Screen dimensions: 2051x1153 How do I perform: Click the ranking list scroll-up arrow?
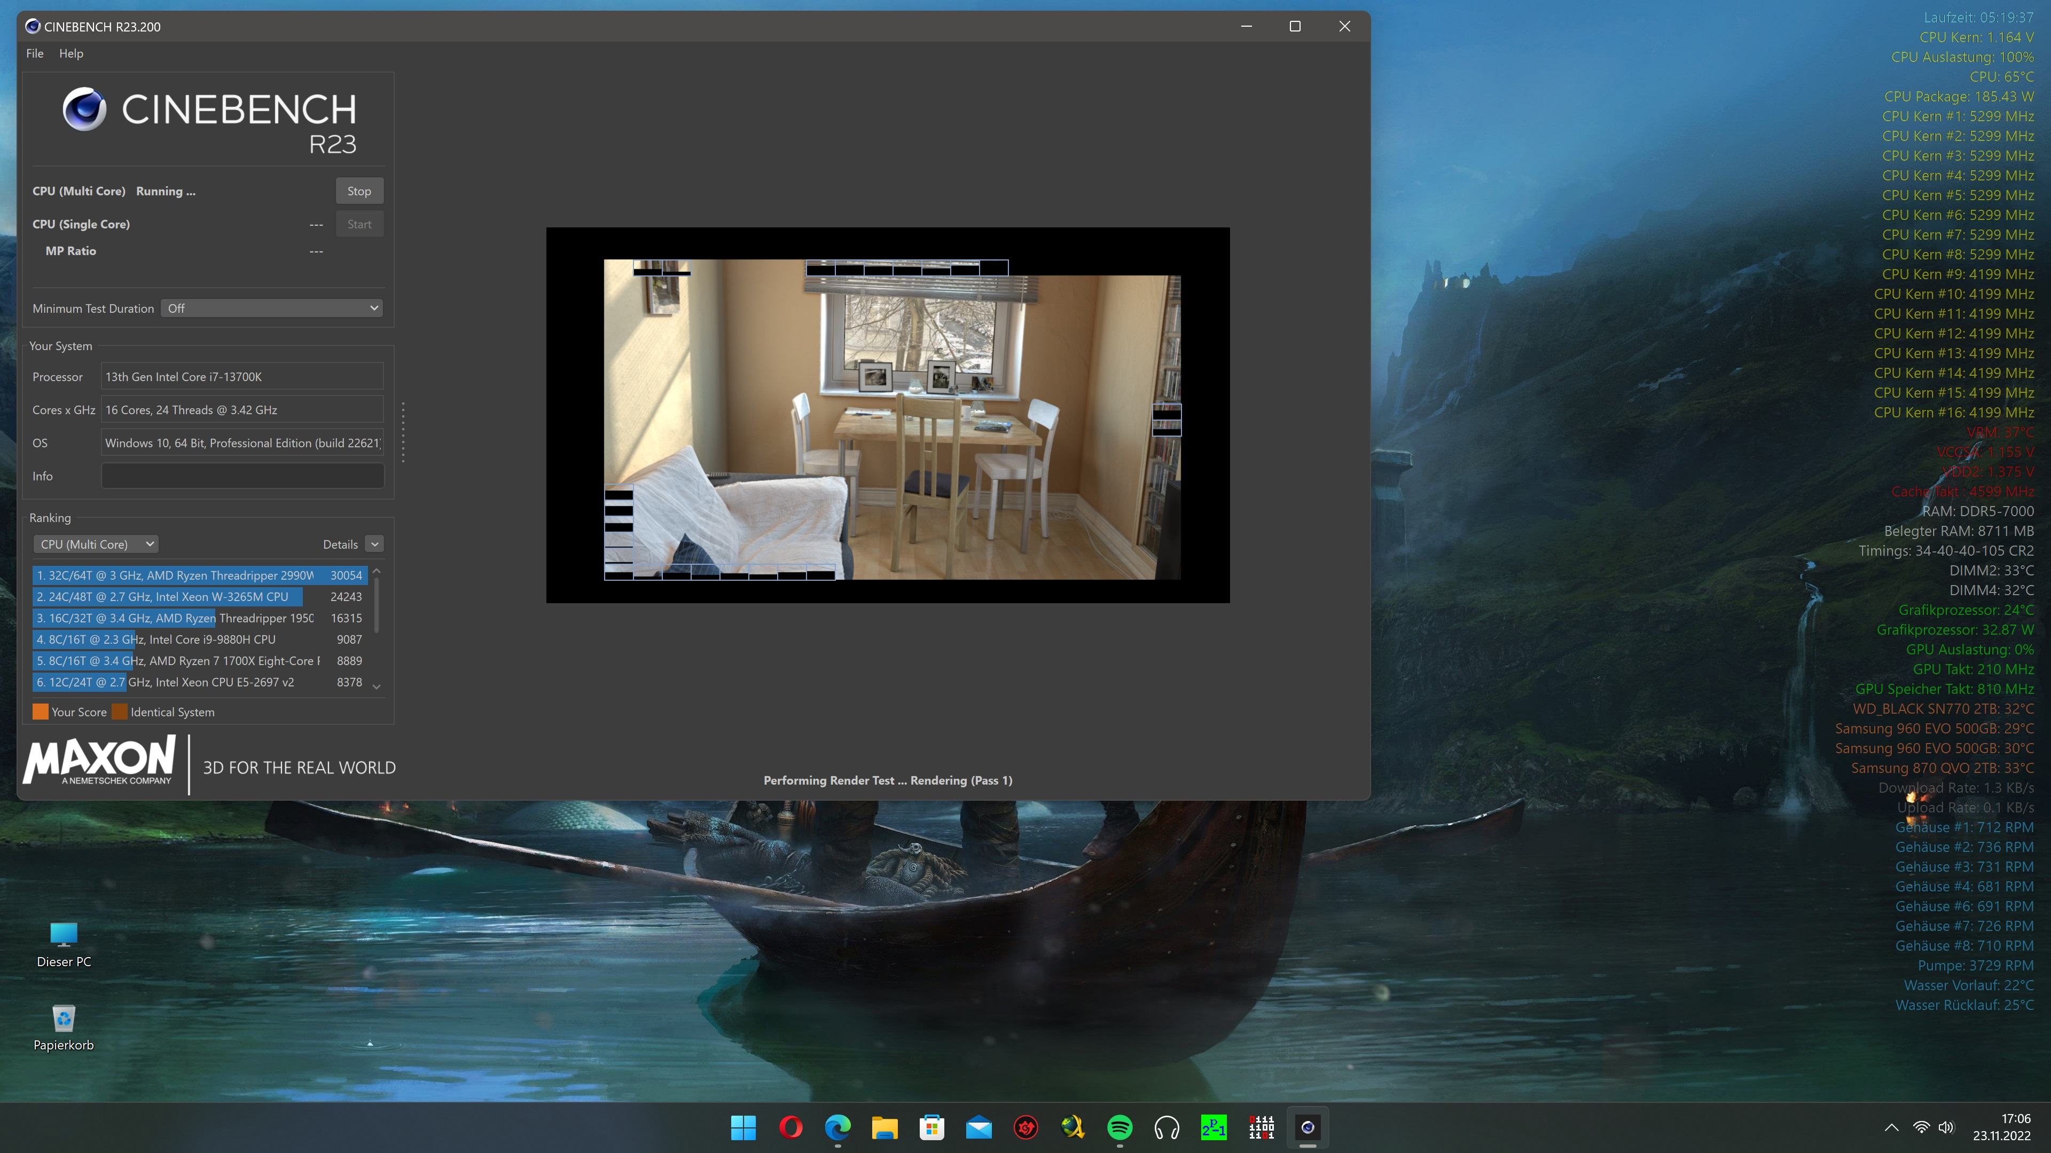[377, 571]
